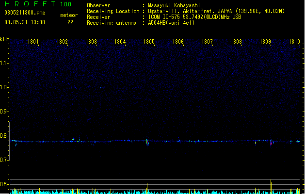The image size is (305, 194).
Task: Click the 1305 time axis label
Action: (149, 41)
